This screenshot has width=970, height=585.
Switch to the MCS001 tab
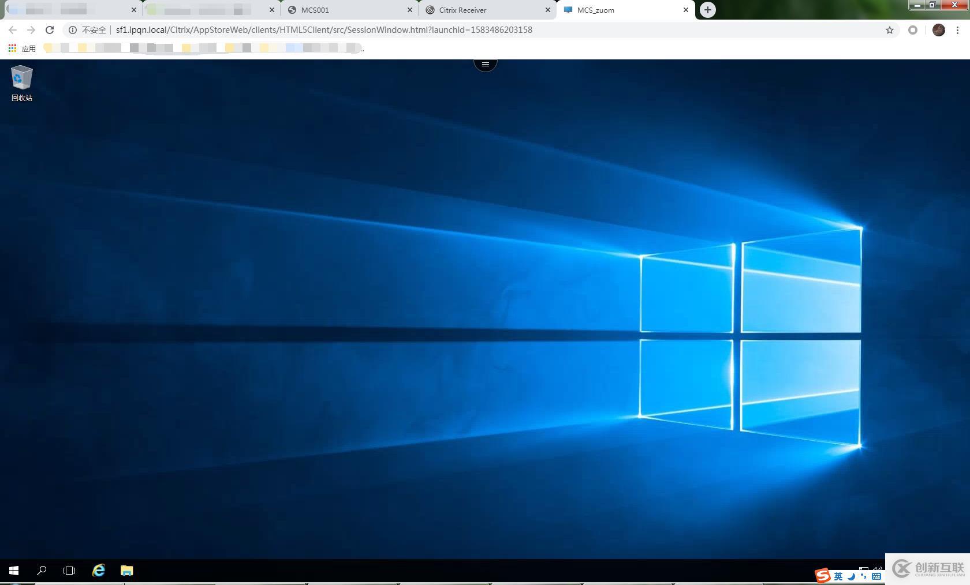click(350, 10)
